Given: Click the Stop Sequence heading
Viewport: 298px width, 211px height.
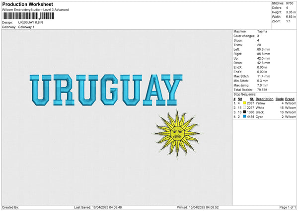Looking at the screenshot, I should tap(245, 94).
